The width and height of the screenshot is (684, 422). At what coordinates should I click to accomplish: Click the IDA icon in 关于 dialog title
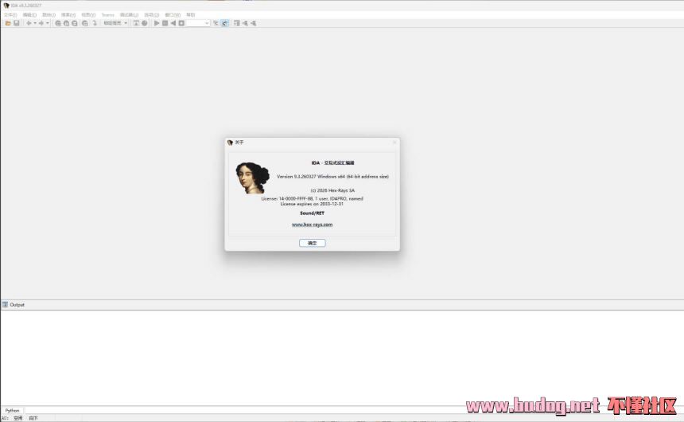point(231,143)
